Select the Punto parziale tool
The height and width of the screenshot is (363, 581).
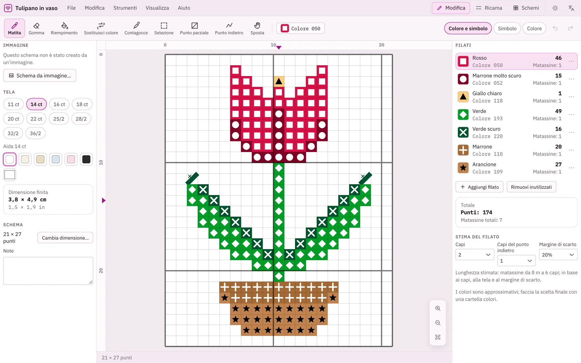point(194,28)
